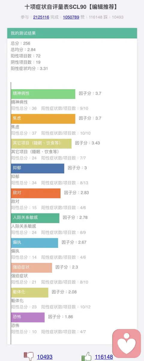
Task: Click the salmon 强迫症状 bar
Action: coord(31,268)
